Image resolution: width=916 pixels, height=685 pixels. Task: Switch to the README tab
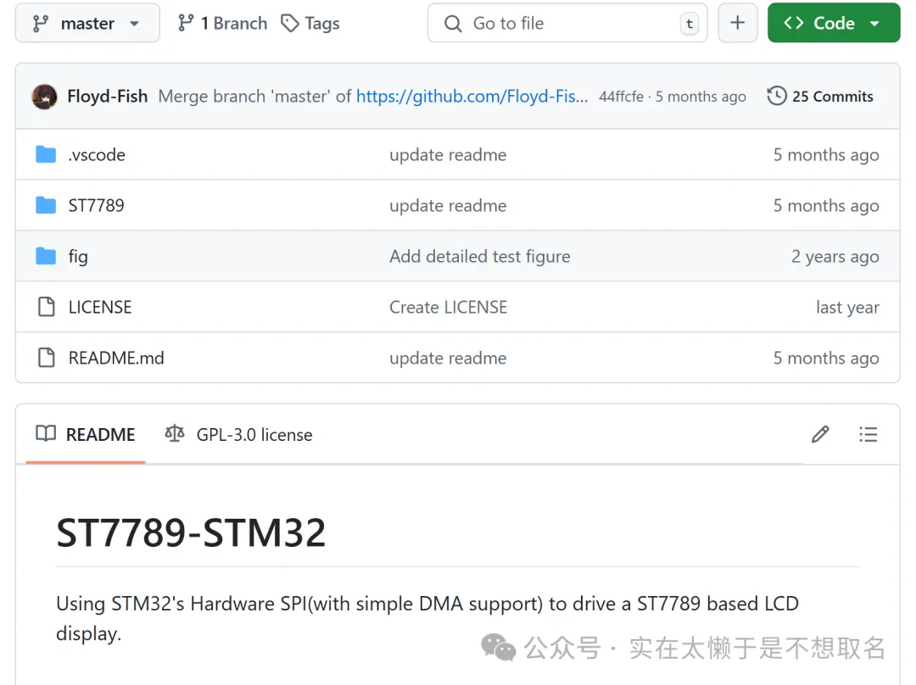point(86,435)
